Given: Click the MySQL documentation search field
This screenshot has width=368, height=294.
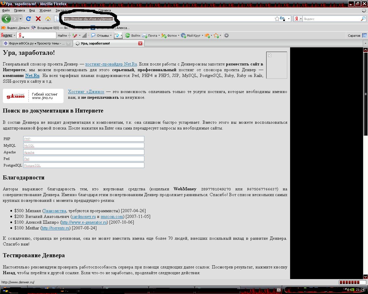Looking at the screenshot, I should [83, 146].
